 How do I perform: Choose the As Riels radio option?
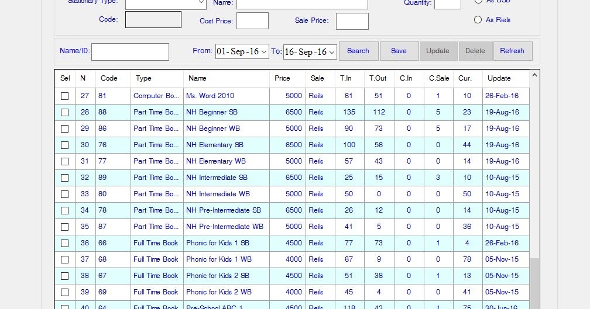coord(478,19)
